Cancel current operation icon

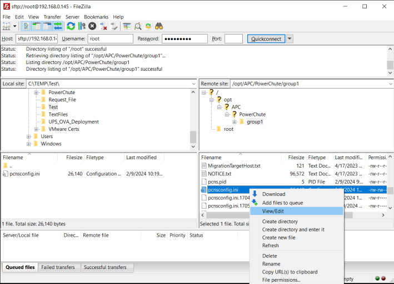[92, 26]
